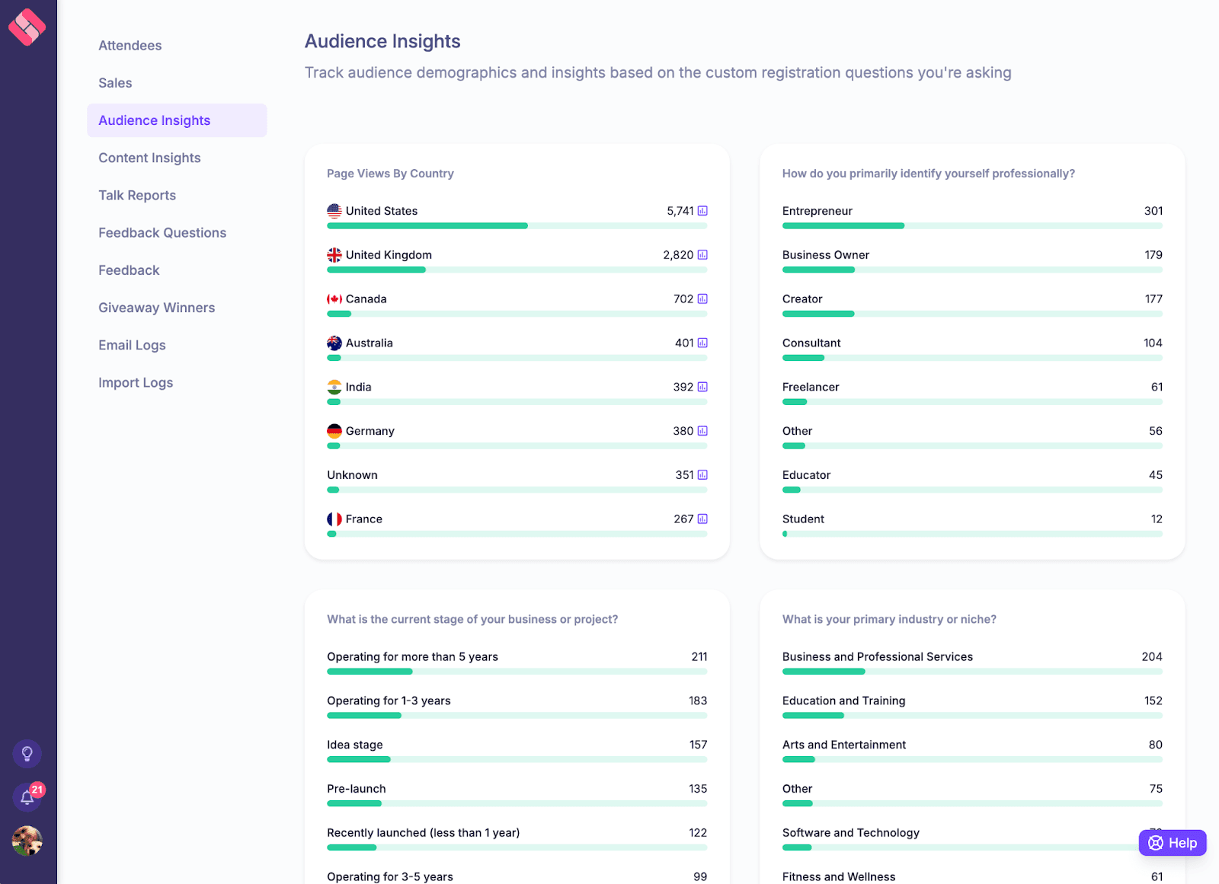Click the United Kingdom flag icon

coord(334,255)
